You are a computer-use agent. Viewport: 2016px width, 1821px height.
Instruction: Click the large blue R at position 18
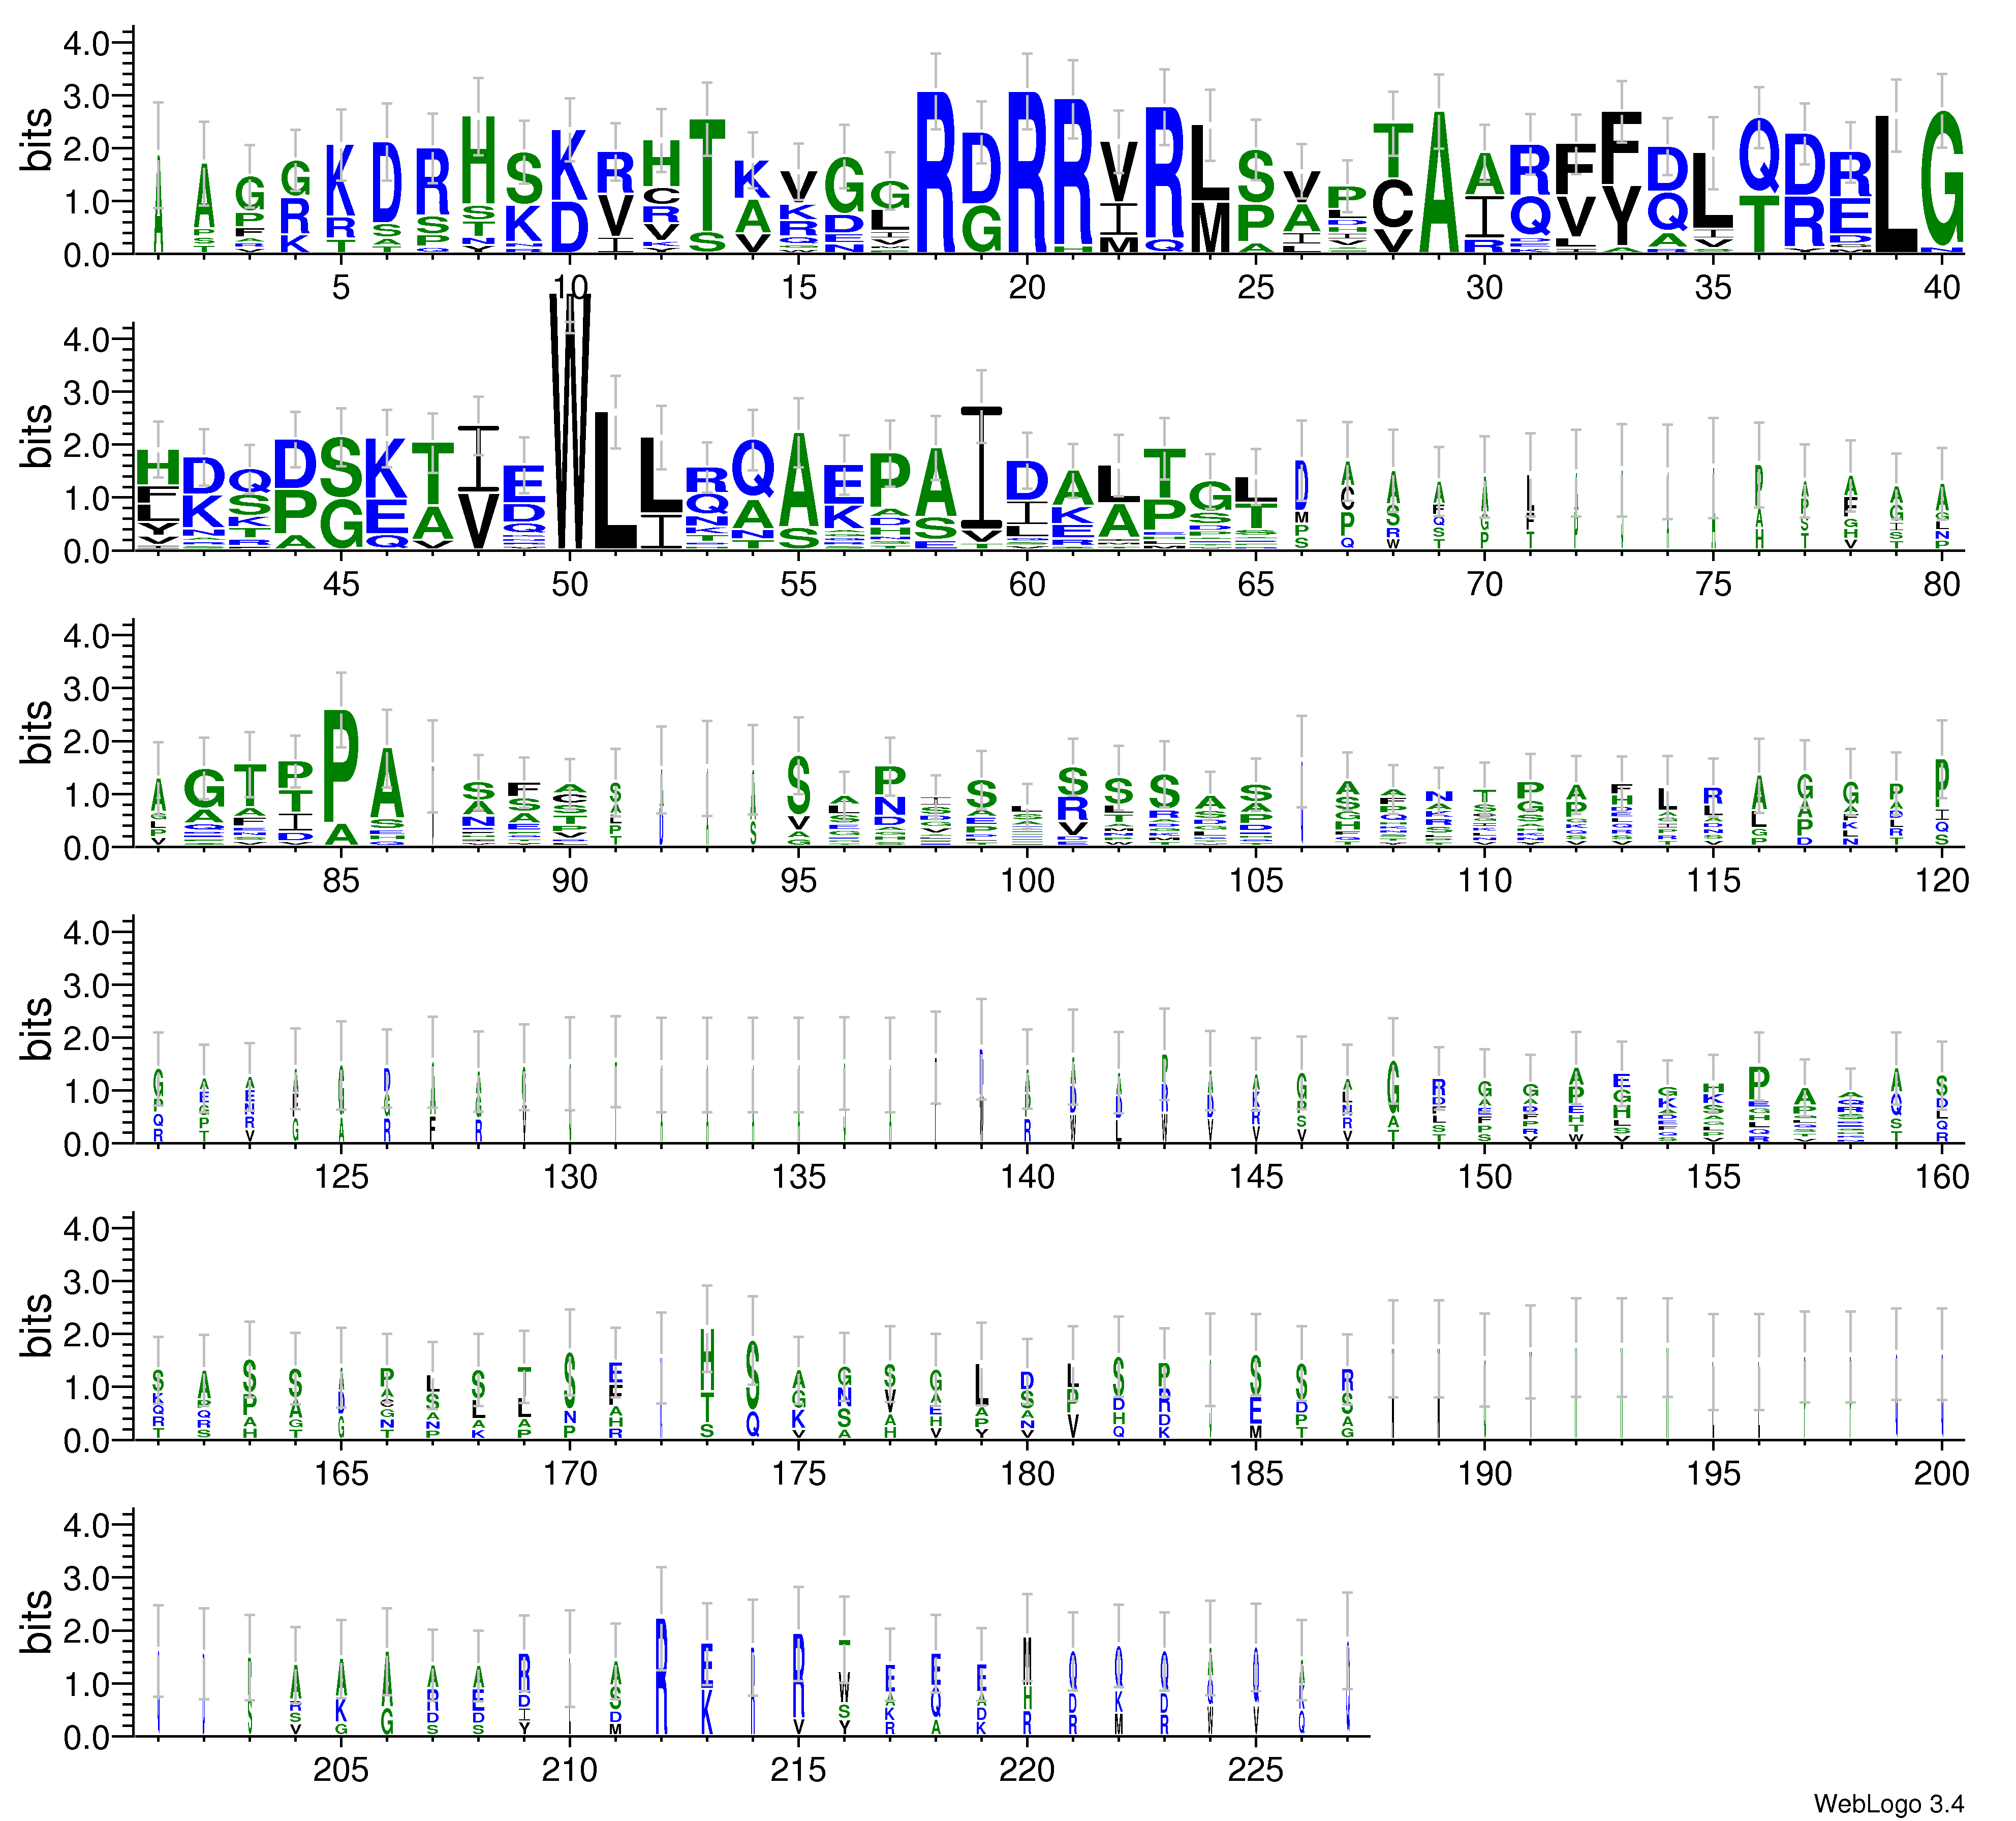[x=936, y=172]
